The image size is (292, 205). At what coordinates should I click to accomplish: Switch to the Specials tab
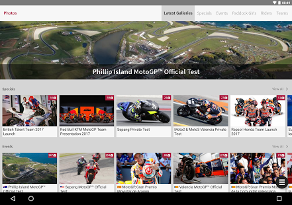click(204, 13)
